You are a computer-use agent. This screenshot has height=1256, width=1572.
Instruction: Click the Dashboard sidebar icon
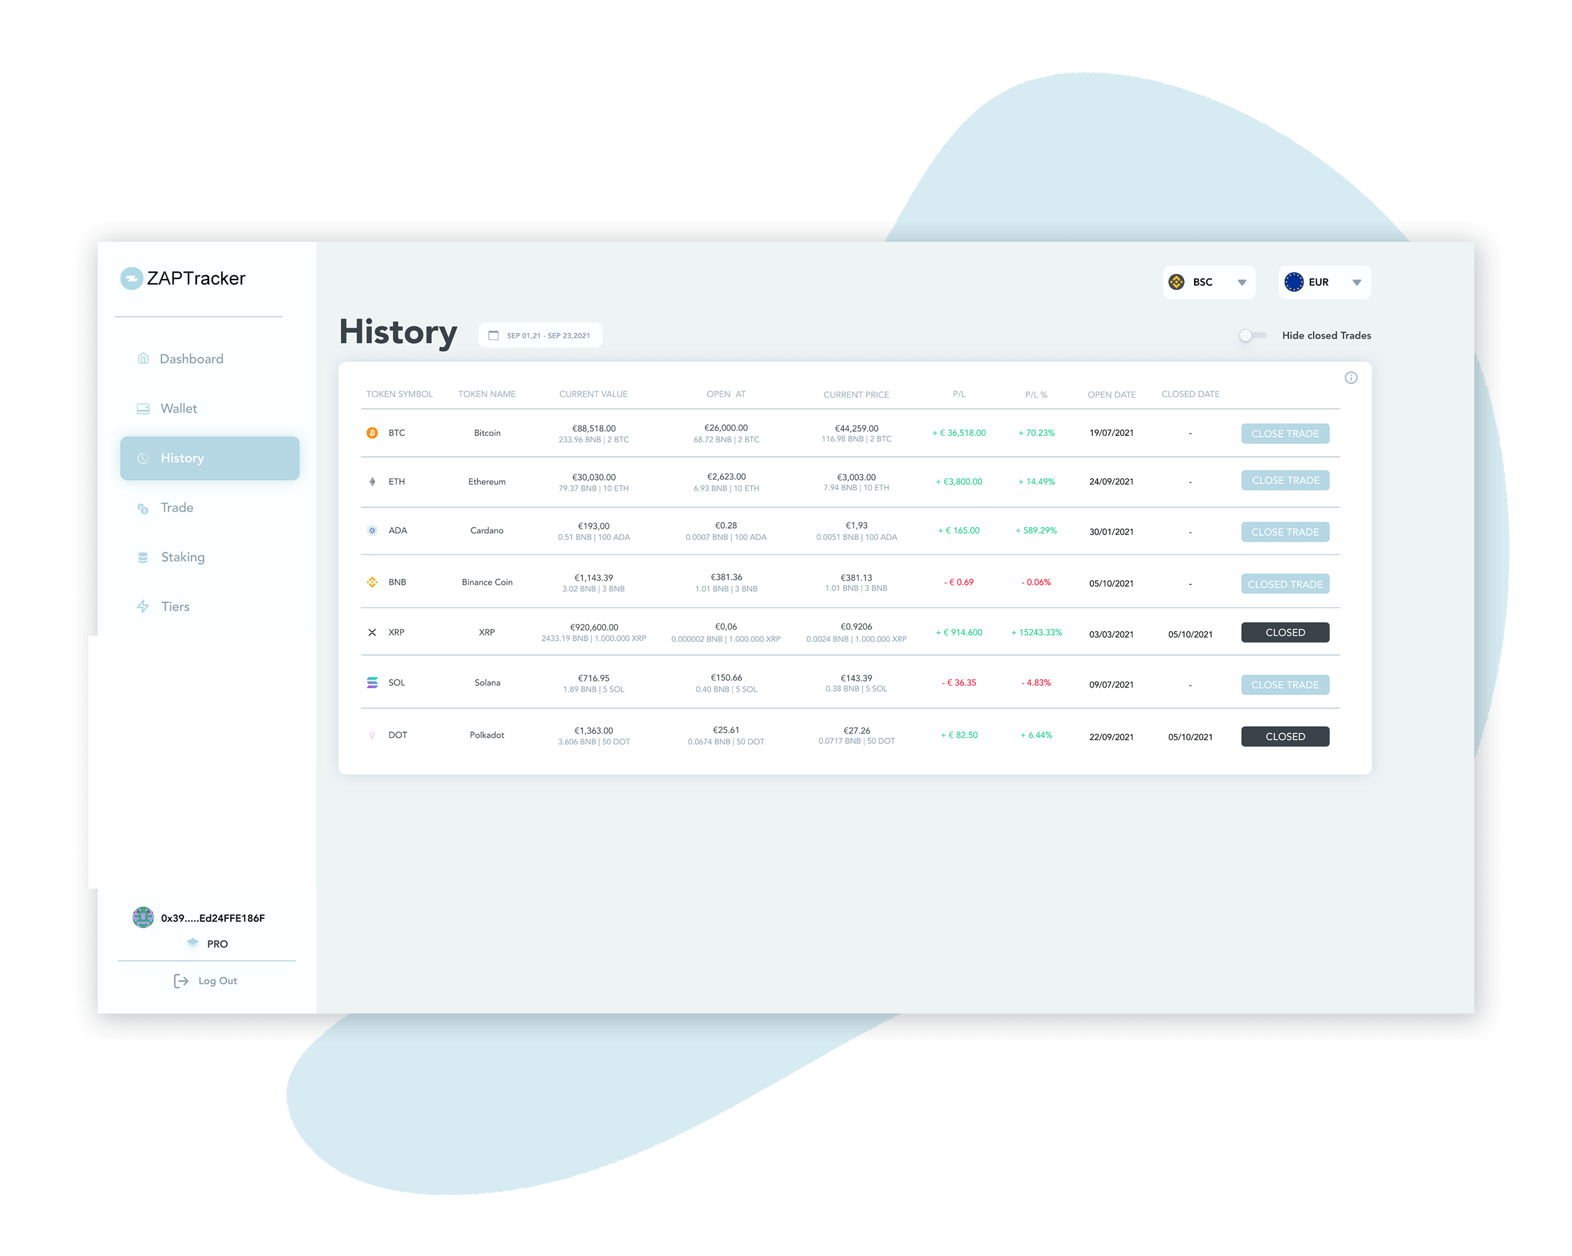141,359
